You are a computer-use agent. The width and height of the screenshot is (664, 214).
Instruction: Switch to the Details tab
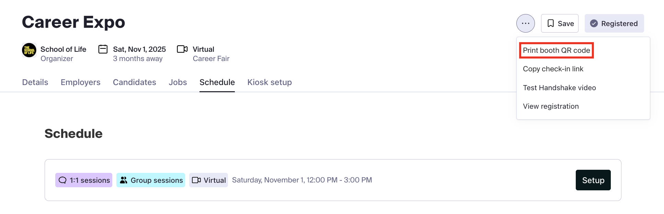pyautogui.click(x=35, y=82)
